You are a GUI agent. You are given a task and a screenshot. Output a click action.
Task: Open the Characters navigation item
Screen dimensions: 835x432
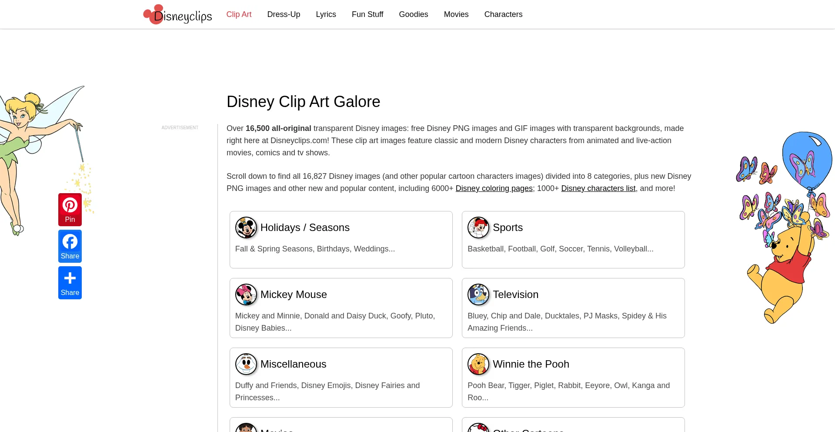click(x=503, y=14)
